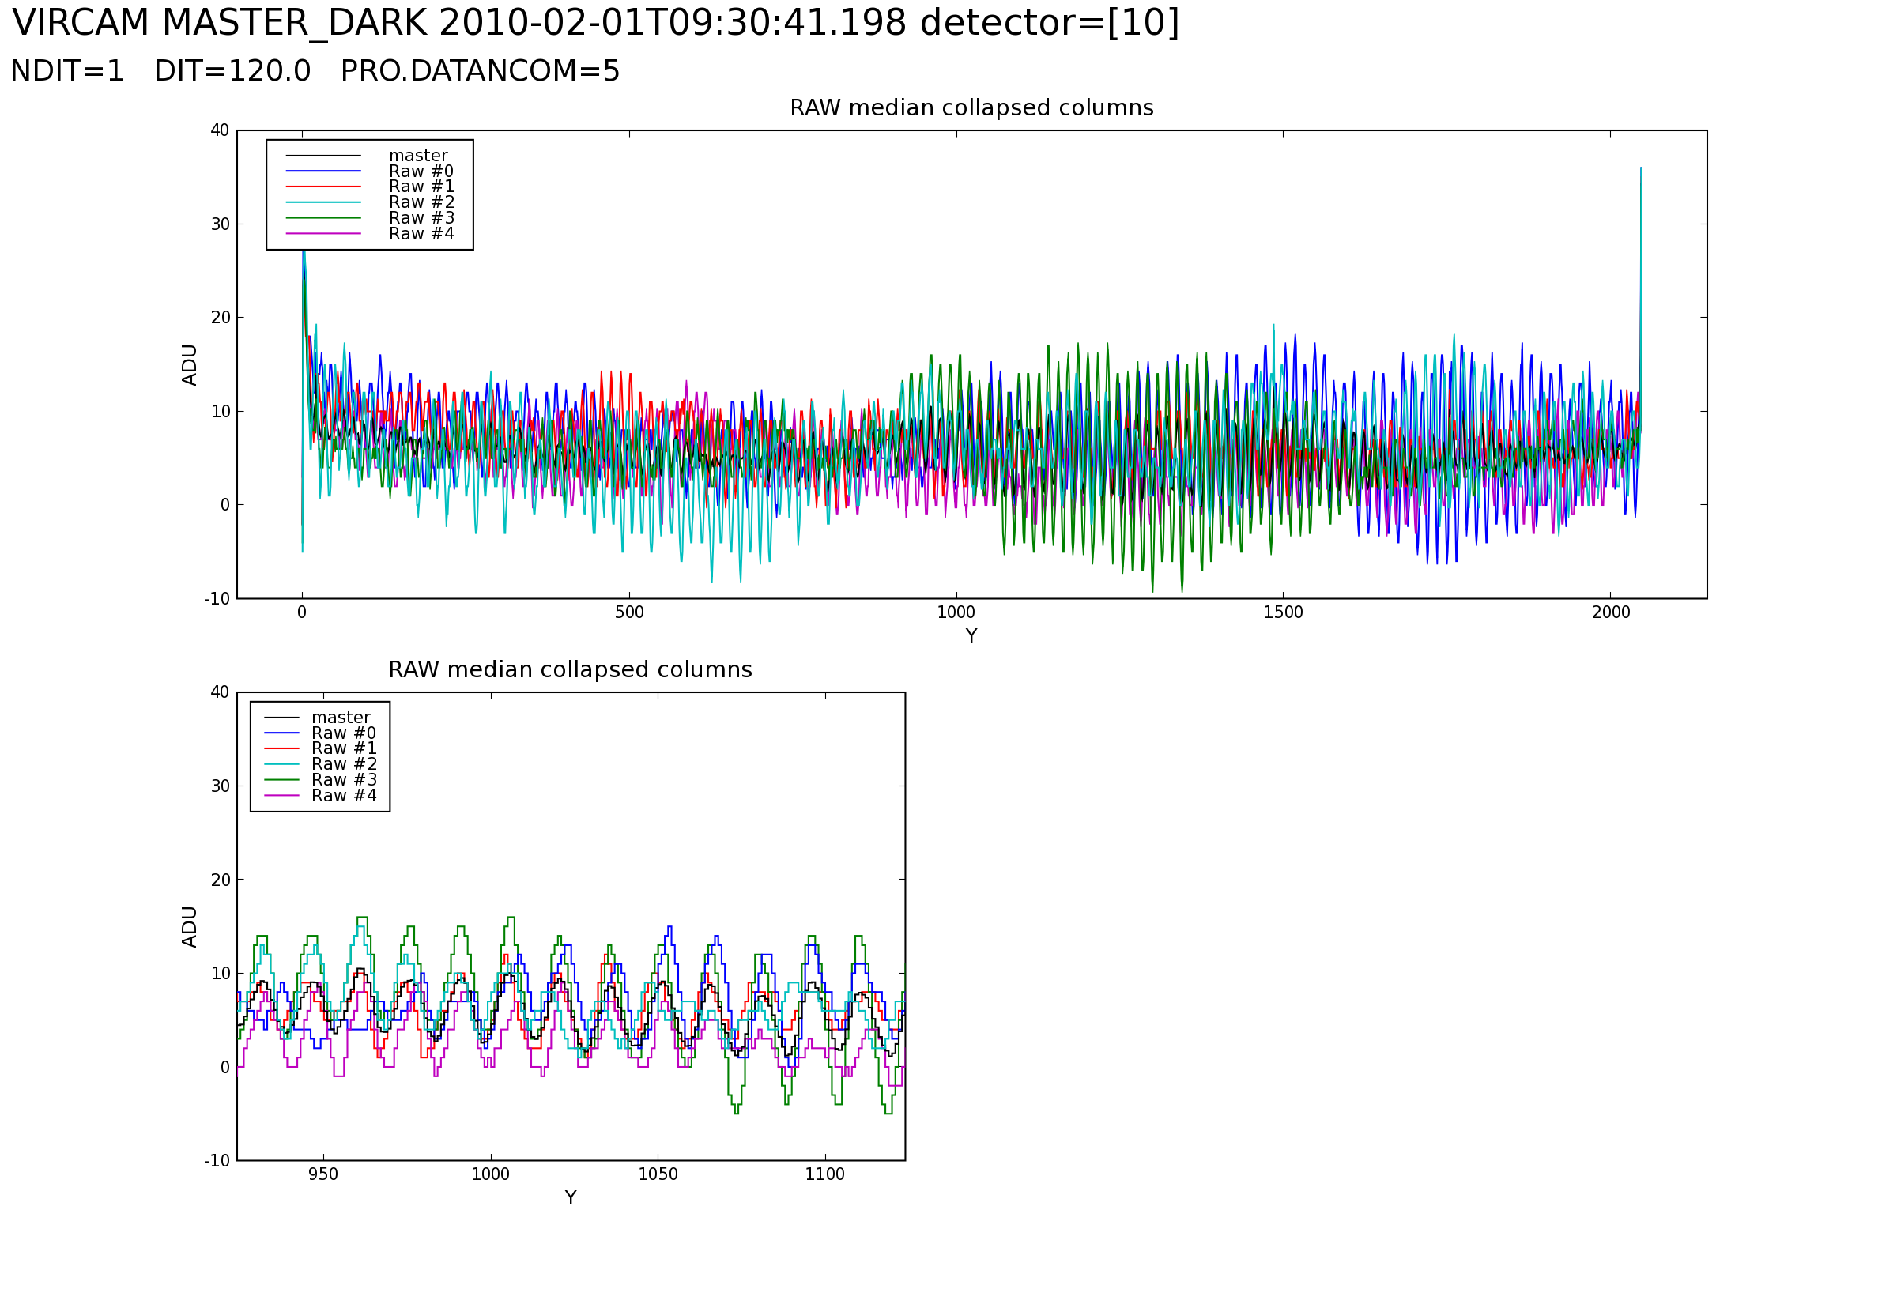The height and width of the screenshot is (1304, 1897).
Task: Click 'Raw #4' label in bottom legend
Action: 344,797
